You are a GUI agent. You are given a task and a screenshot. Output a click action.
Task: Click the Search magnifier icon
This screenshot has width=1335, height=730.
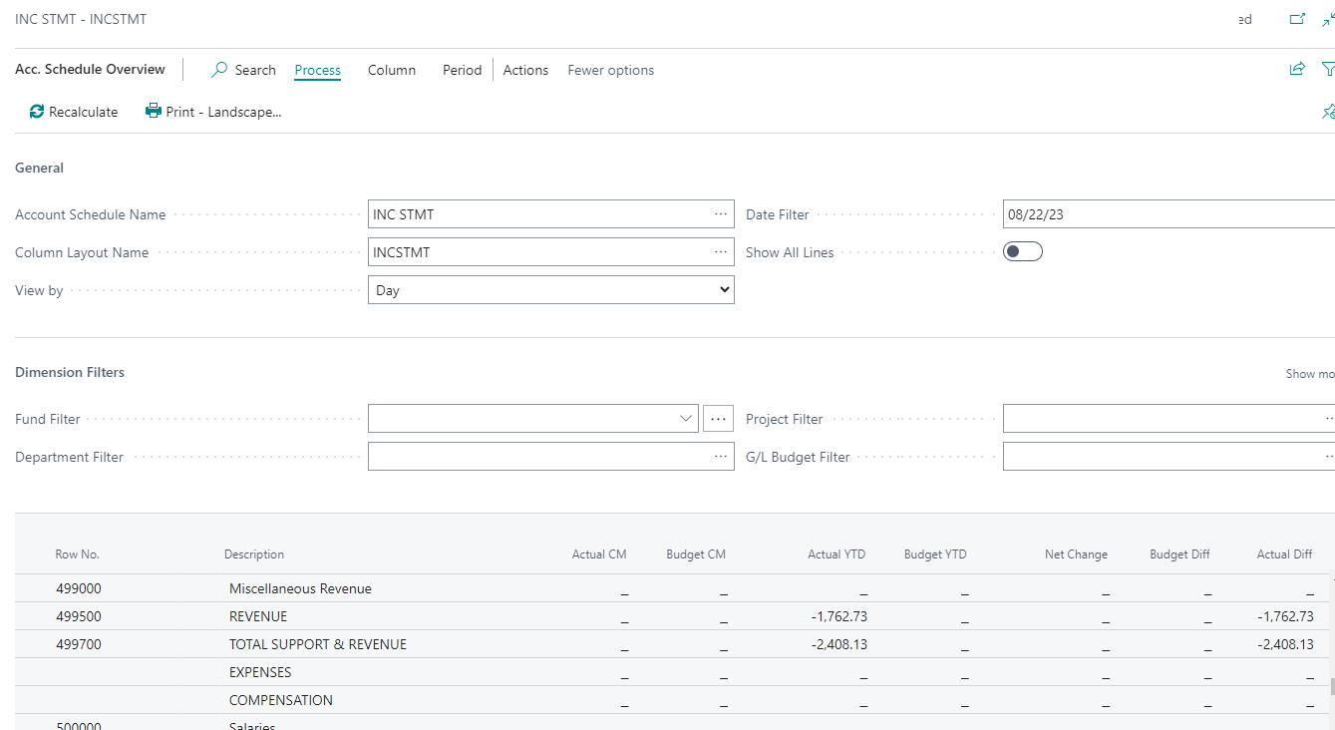click(220, 70)
